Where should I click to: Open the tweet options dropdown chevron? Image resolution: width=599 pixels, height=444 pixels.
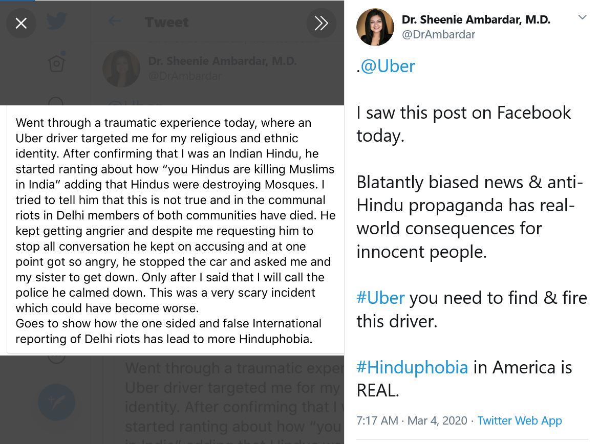(x=582, y=17)
